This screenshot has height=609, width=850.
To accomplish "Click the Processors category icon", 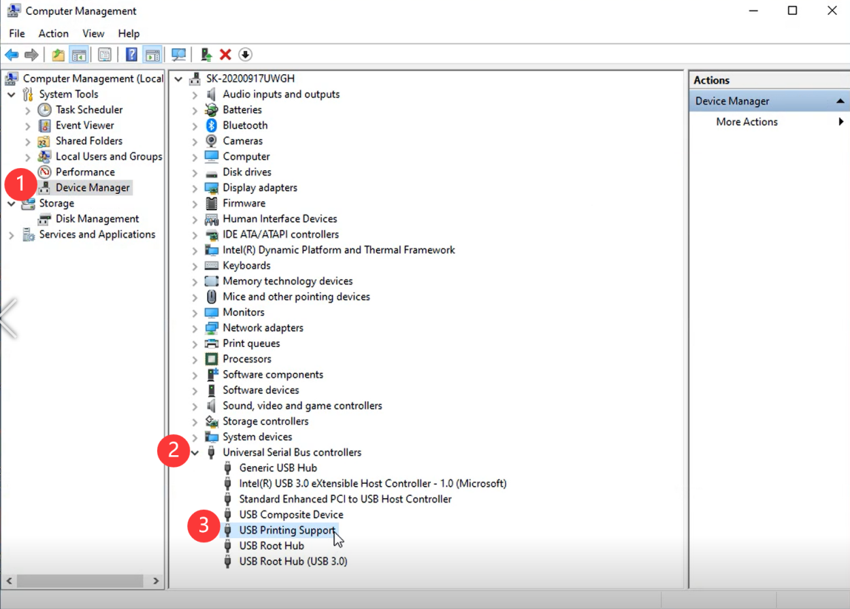I will (212, 359).
